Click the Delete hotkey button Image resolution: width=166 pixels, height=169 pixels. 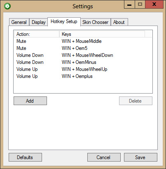point(136,101)
